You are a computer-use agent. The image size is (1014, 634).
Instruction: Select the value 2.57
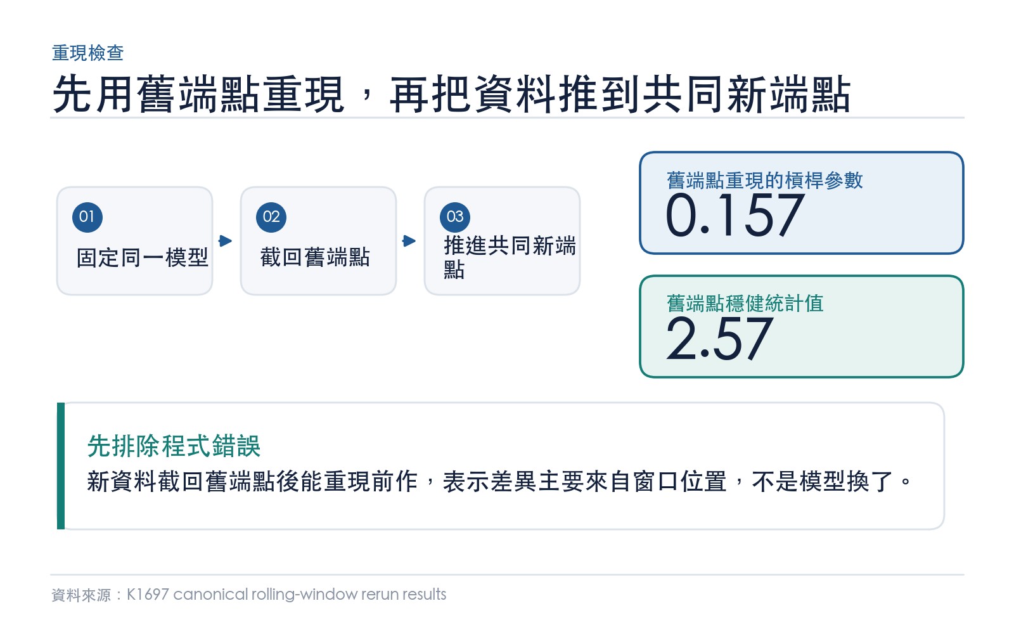[720, 339]
